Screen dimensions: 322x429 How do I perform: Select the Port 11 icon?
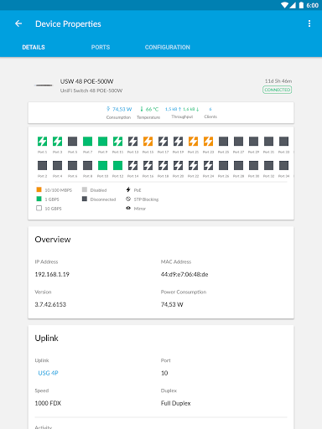[117, 142]
